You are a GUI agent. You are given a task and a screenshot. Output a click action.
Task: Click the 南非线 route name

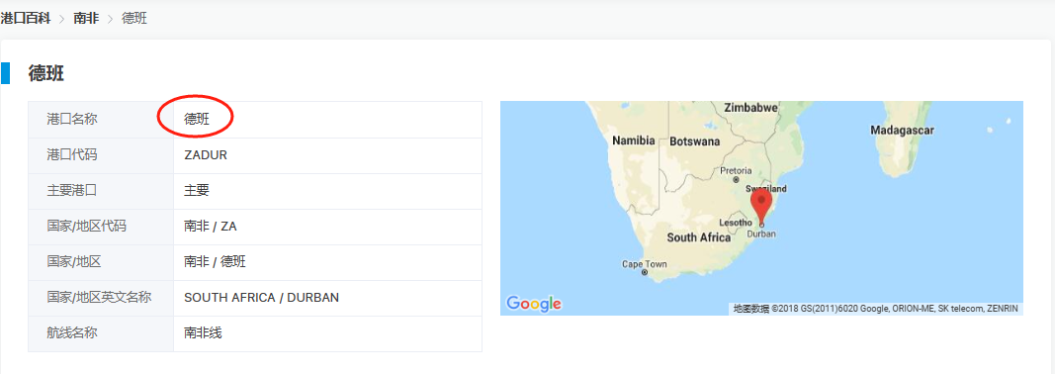(x=203, y=332)
